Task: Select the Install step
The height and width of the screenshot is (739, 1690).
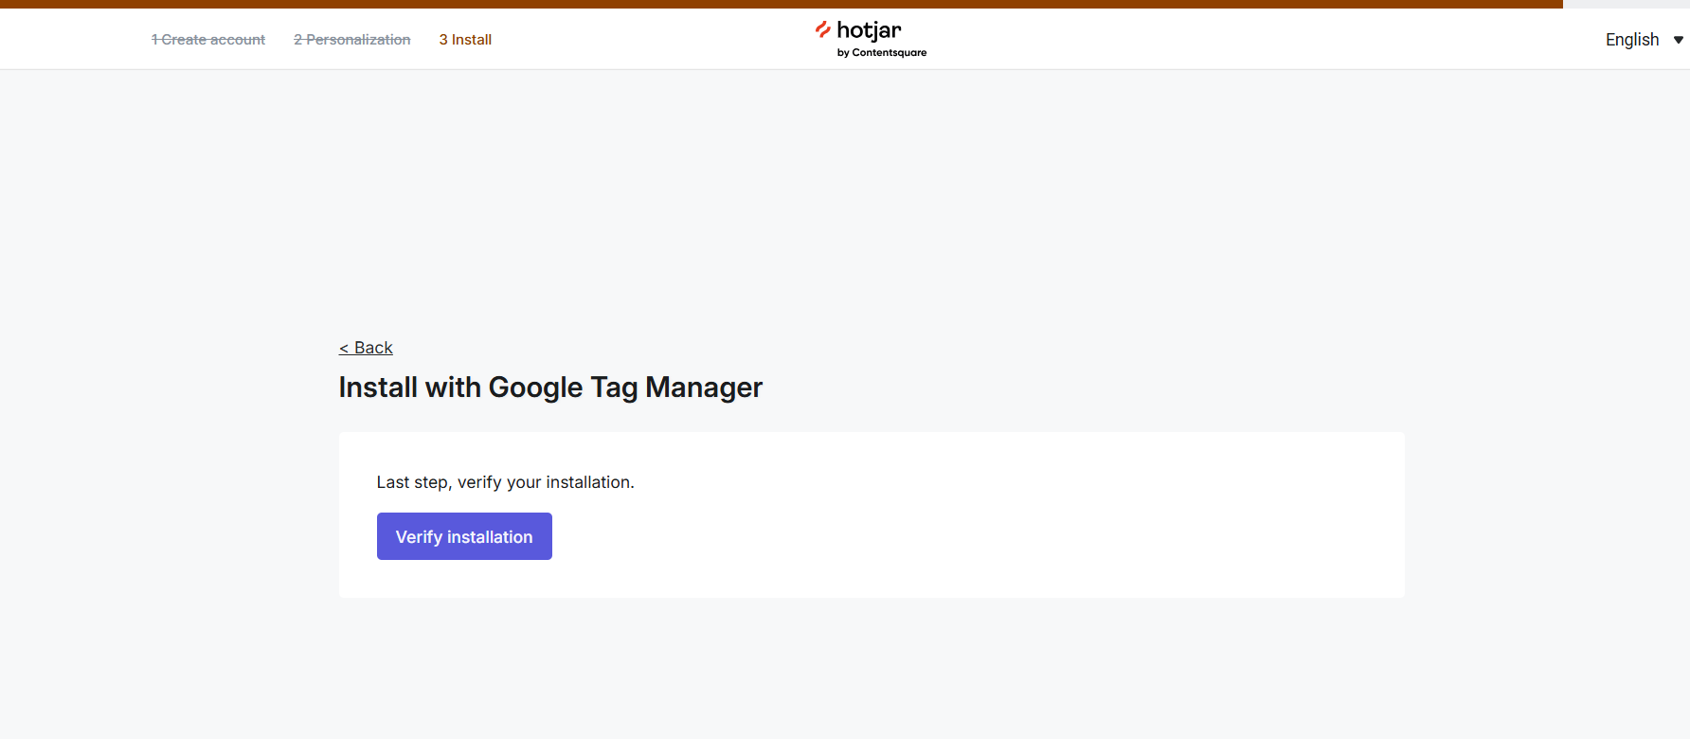Action: coord(465,40)
